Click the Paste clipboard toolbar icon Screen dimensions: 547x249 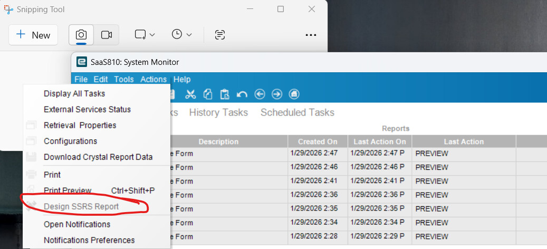225,94
